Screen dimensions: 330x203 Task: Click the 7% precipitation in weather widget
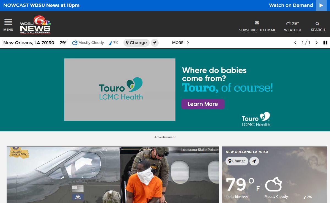(308, 197)
